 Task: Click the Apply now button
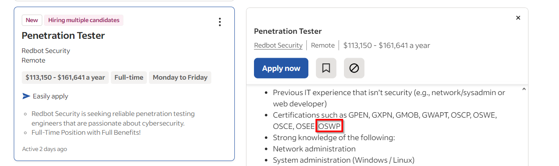281,68
